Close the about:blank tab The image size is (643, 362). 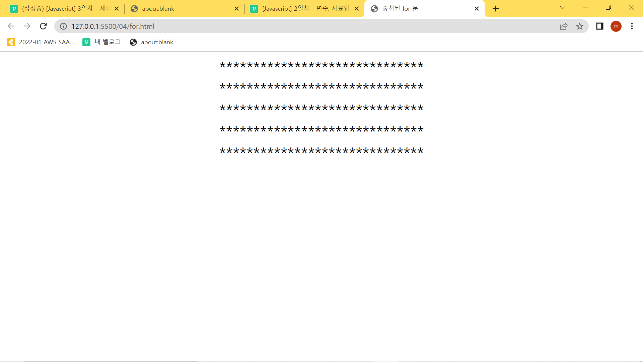pyautogui.click(x=236, y=9)
